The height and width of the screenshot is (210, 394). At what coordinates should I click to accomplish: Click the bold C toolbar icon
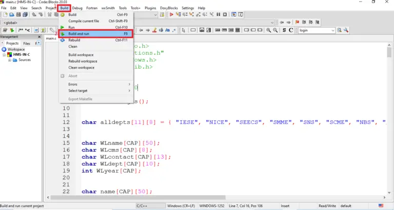291,30
